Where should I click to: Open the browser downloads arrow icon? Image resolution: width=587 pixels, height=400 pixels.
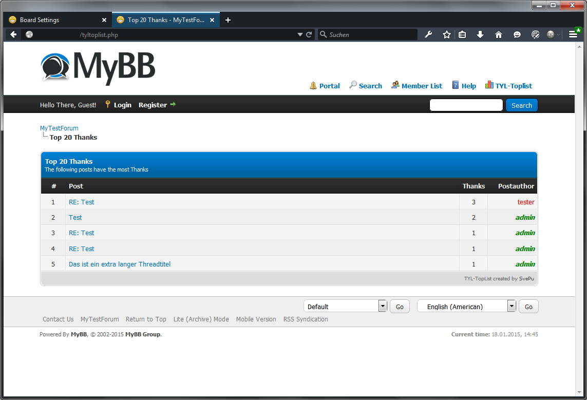tap(480, 34)
